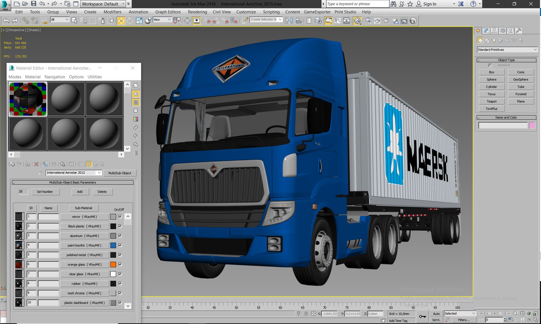
Task: Activate the Select Object tool
Action: coord(74,21)
